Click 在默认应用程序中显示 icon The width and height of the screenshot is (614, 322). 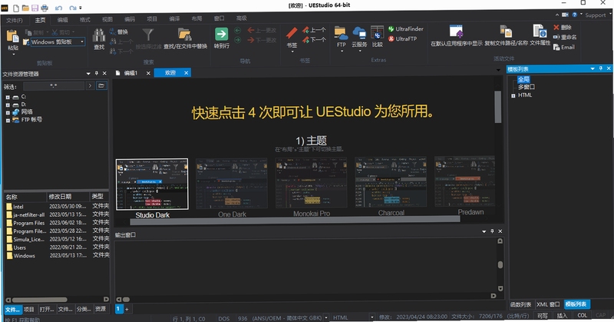[x=456, y=32]
